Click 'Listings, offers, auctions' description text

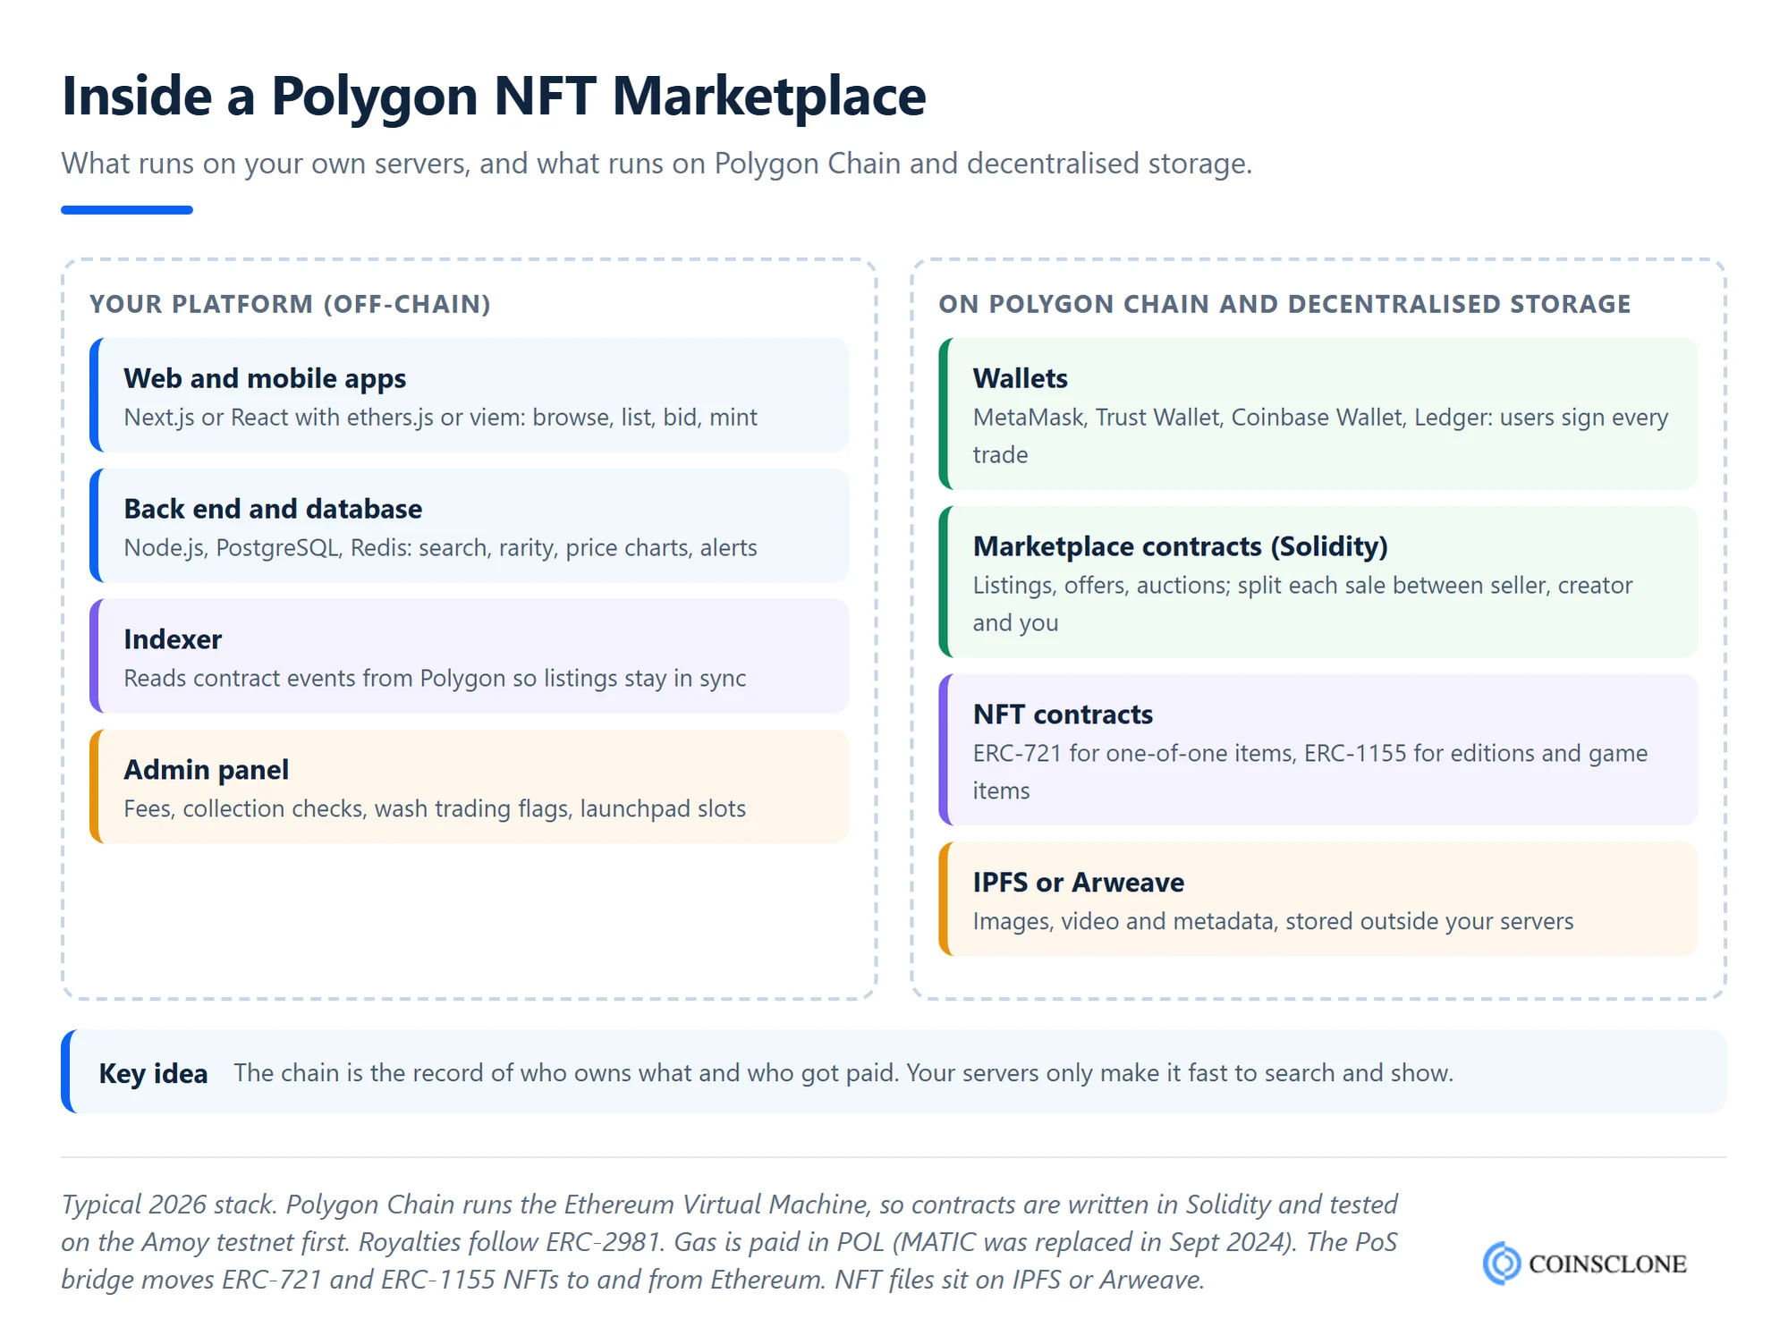coord(1302,604)
